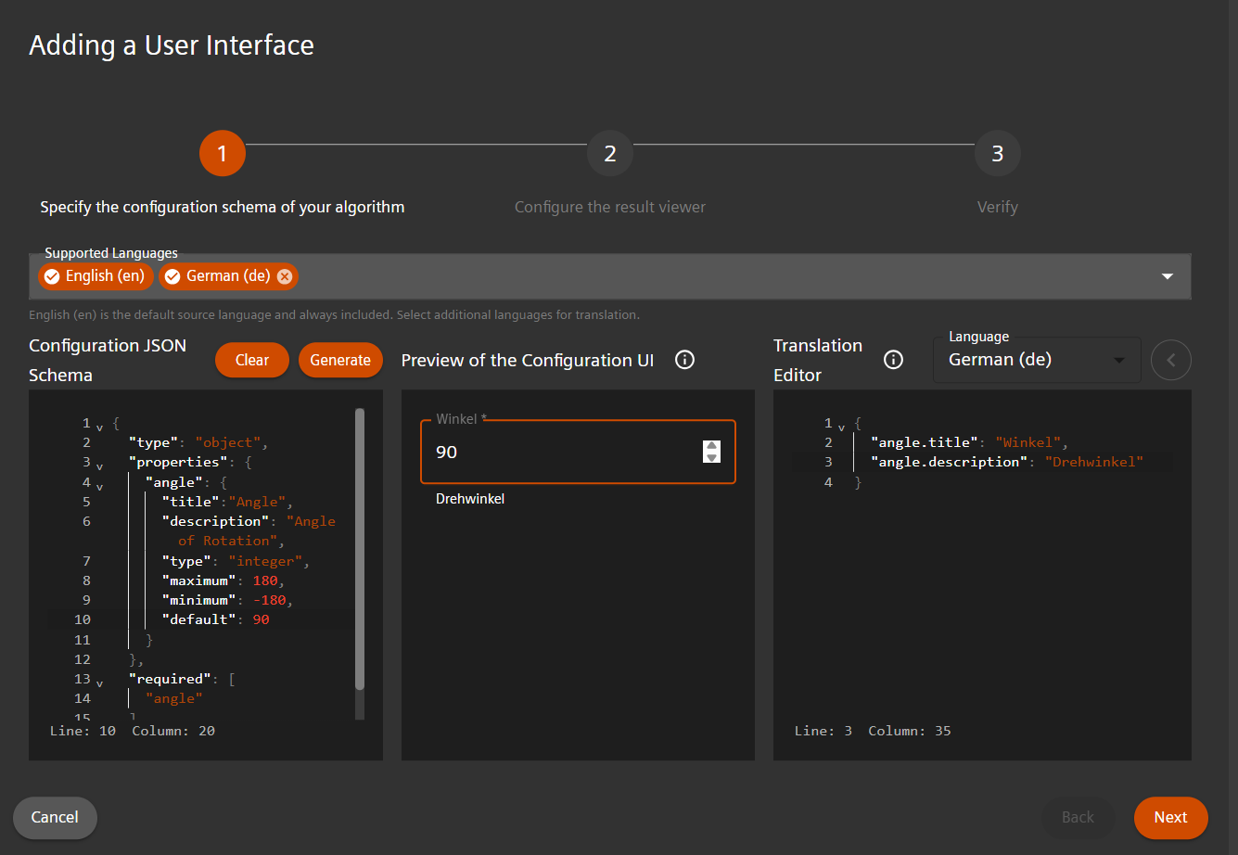This screenshot has height=855, width=1238.
Task: Increment the Winkel value with the stepper
Action: tap(712, 446)
